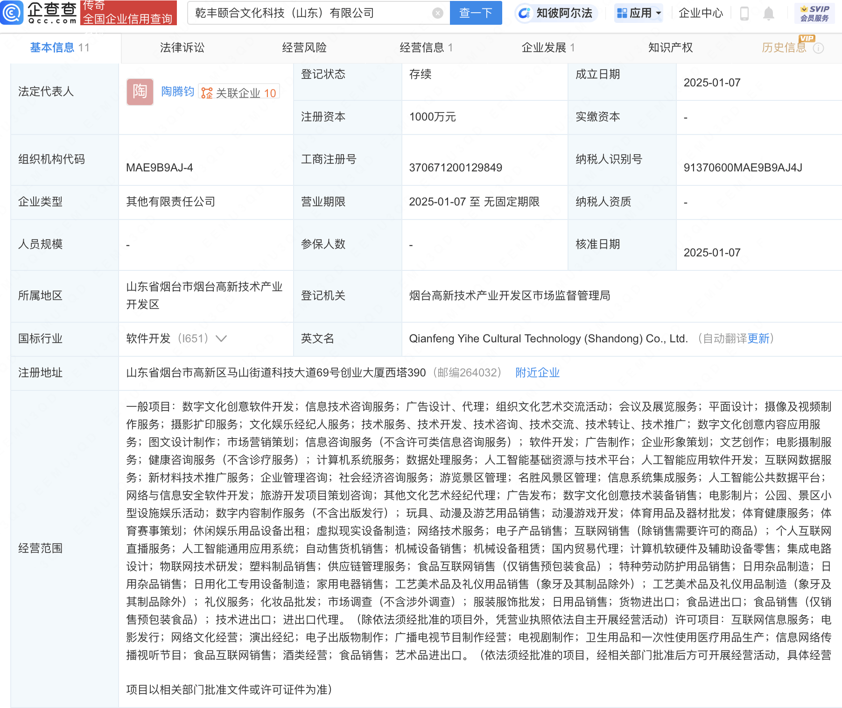This screenshot has height=708, width=842.
Task: Click enterprise type 其他有限责任公司
Action: click(171, 202)
